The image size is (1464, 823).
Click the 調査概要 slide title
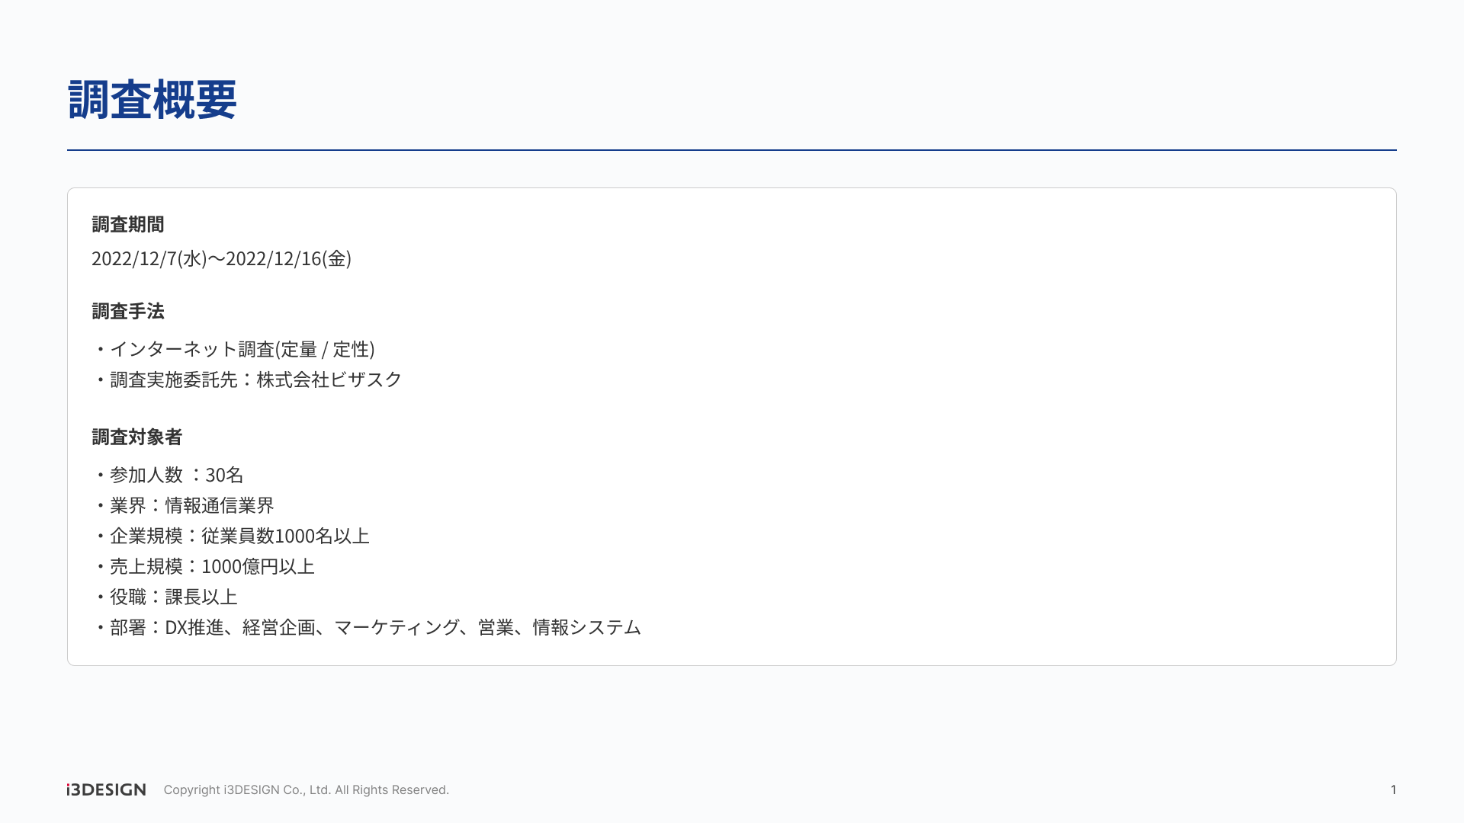[x=152, y=100]
